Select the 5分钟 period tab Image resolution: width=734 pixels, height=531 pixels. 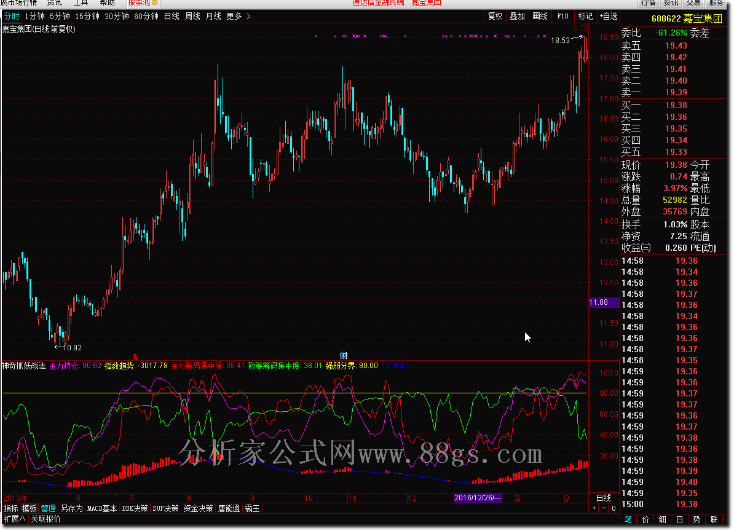pyautogui.click(x=60, y=17)
